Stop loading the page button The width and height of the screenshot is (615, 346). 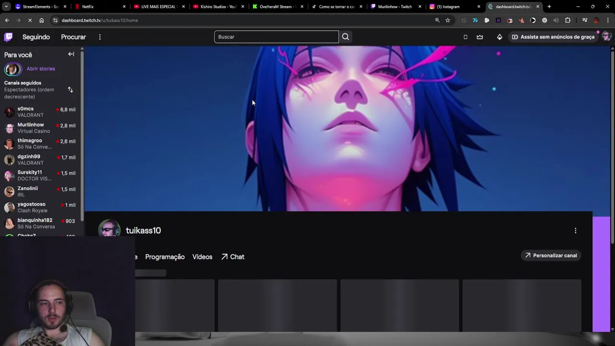[x=30, y=20]
